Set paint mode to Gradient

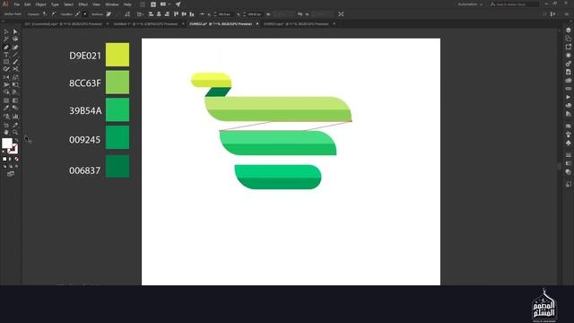[x=10, y=160]
